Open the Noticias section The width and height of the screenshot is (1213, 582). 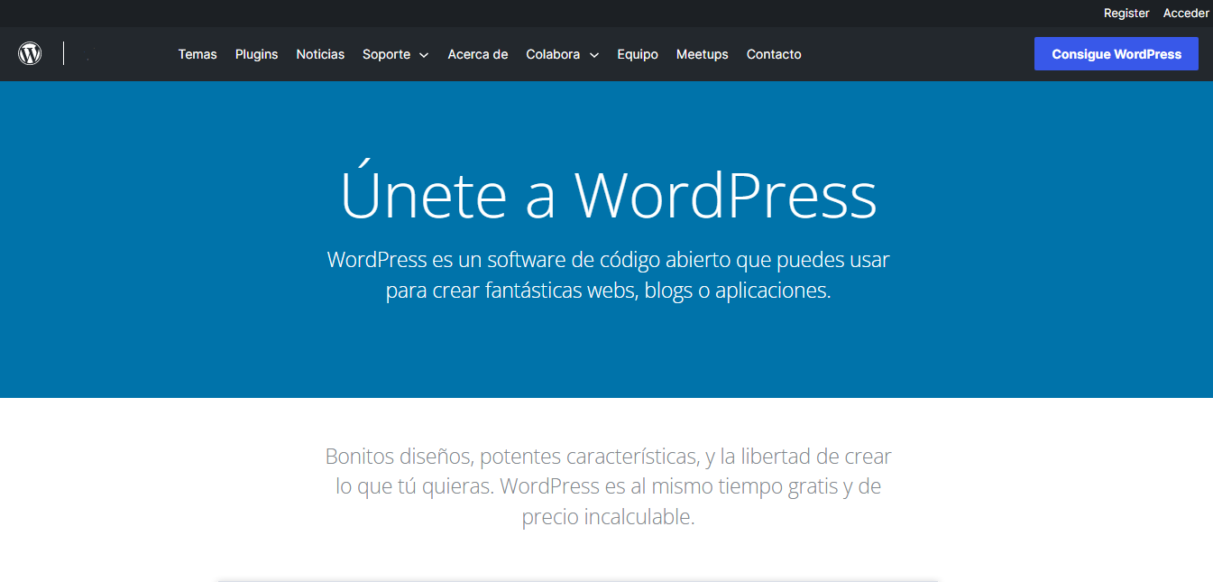pos(320,54)
